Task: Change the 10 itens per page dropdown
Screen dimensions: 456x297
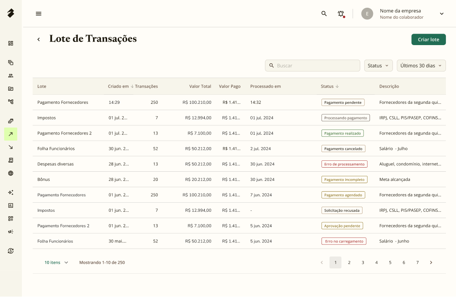Action: (x=57, y=262)
